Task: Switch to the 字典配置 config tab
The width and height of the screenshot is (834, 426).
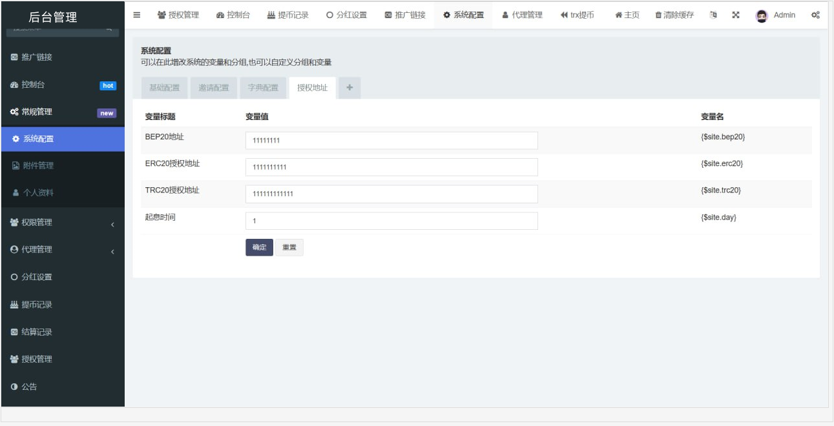Action: click(263, 88)
